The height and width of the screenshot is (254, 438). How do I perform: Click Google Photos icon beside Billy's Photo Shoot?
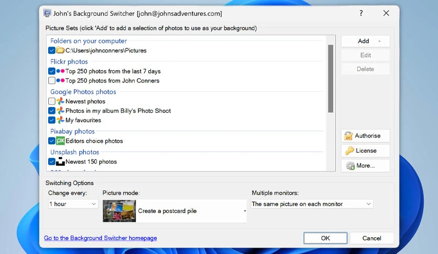point(60,111)
